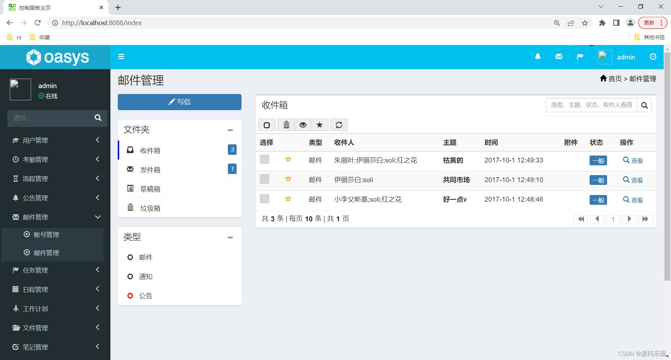Click the 一般 status label on first mail
Viewport: 671px width, 360px height.
pos(598,160)
